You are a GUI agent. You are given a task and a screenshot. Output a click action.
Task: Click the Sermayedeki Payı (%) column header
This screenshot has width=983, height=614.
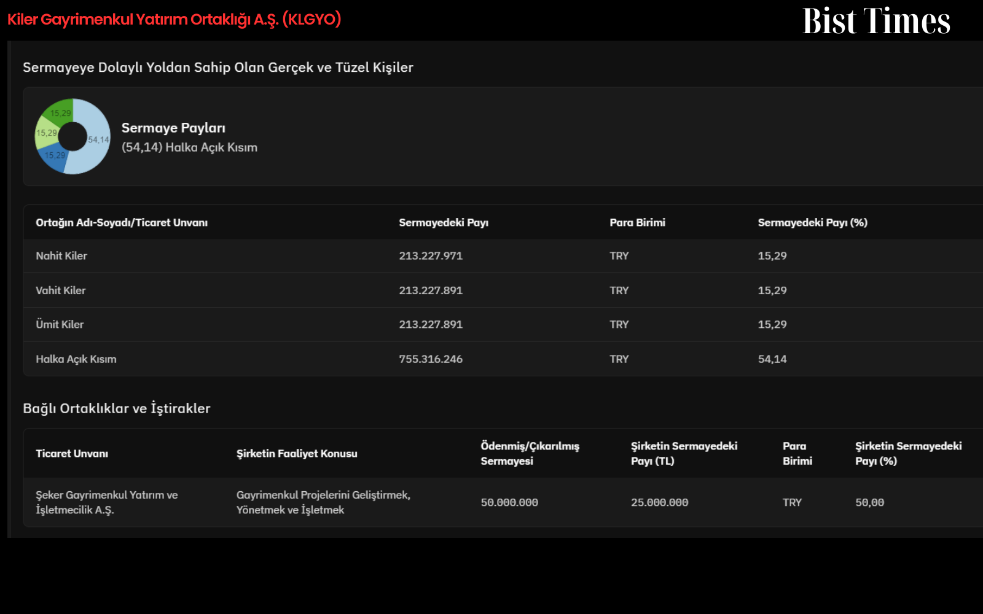coord(812,222)
